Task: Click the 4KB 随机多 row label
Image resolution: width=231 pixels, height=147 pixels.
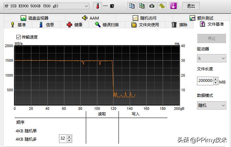Action: [x=26, y=139]
